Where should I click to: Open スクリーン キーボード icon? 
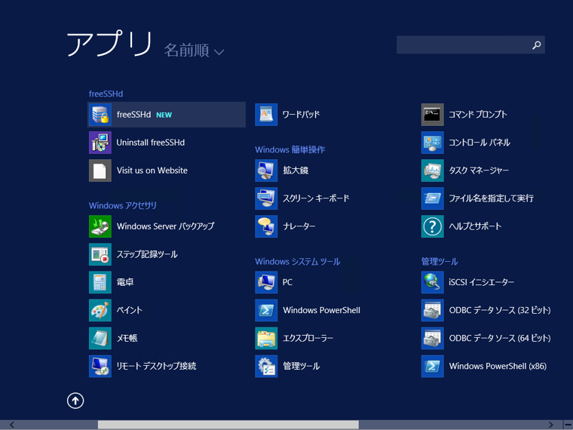click(266, 198)
